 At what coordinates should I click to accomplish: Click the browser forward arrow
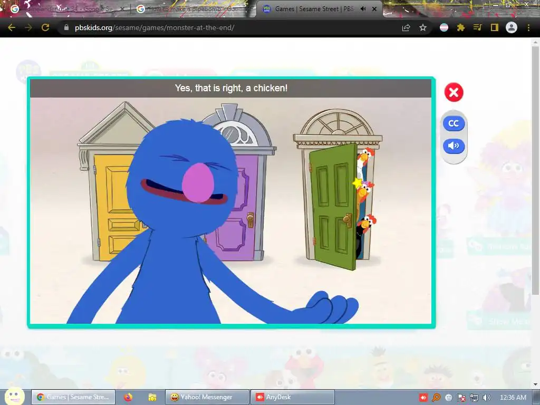pyautogui.click(x=28, y=27)
